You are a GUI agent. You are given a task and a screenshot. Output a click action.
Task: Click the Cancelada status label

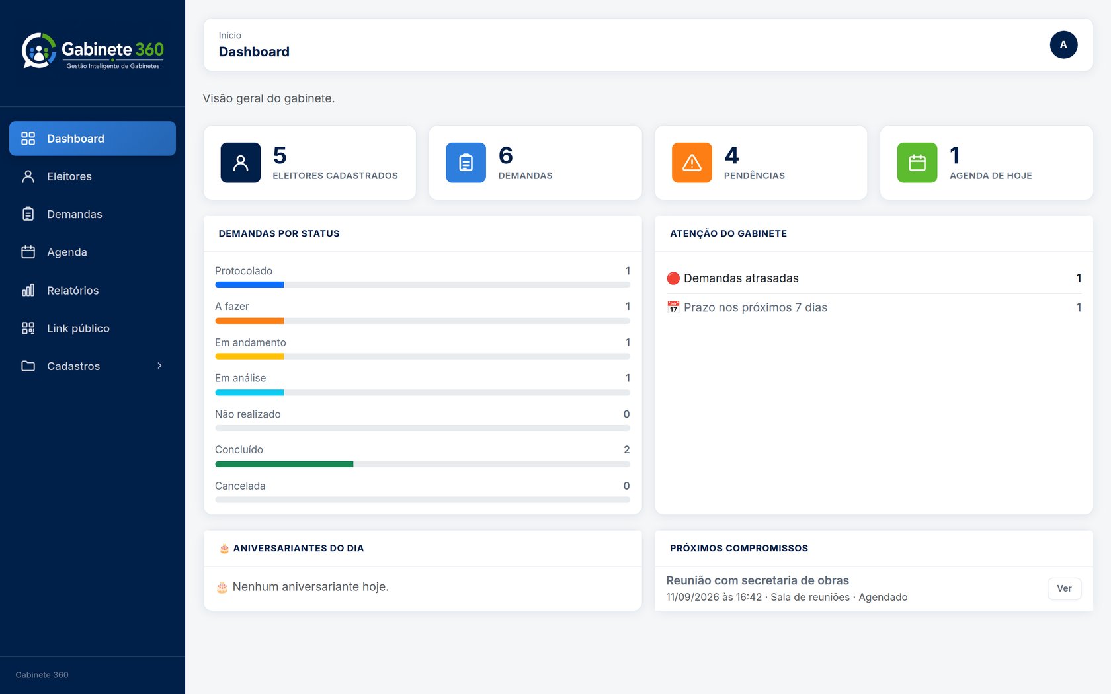click(240, 486)
